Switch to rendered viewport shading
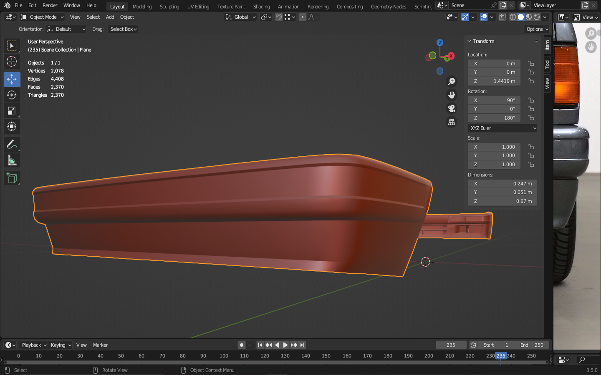This screenshot has height=375, width=601. click(x=537, y=17)
